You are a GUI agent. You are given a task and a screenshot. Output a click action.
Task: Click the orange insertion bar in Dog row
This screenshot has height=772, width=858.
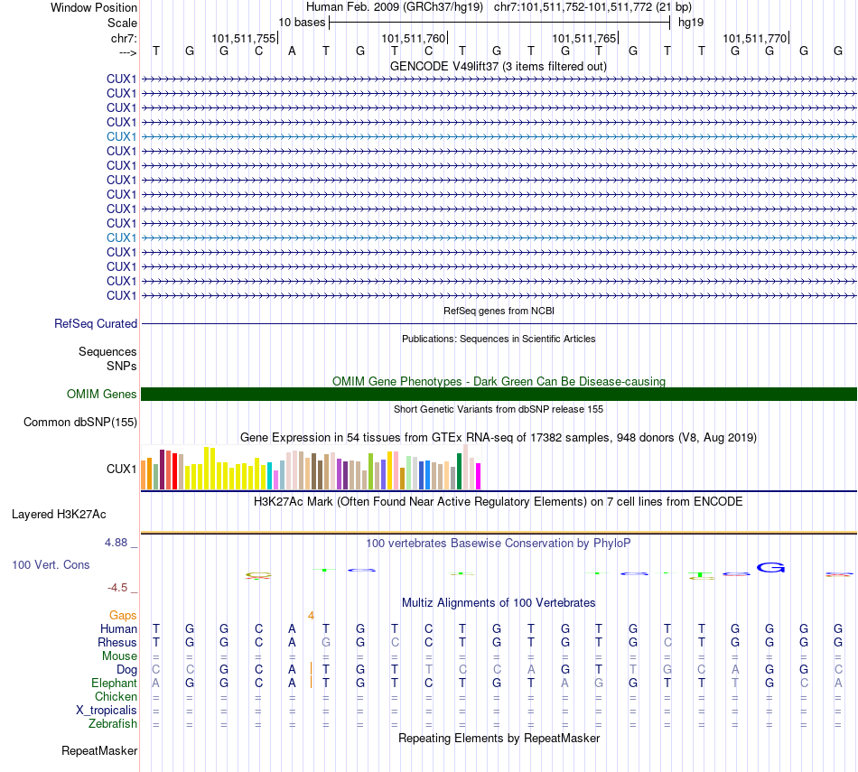pyautogui.click(x=311, y=668)
